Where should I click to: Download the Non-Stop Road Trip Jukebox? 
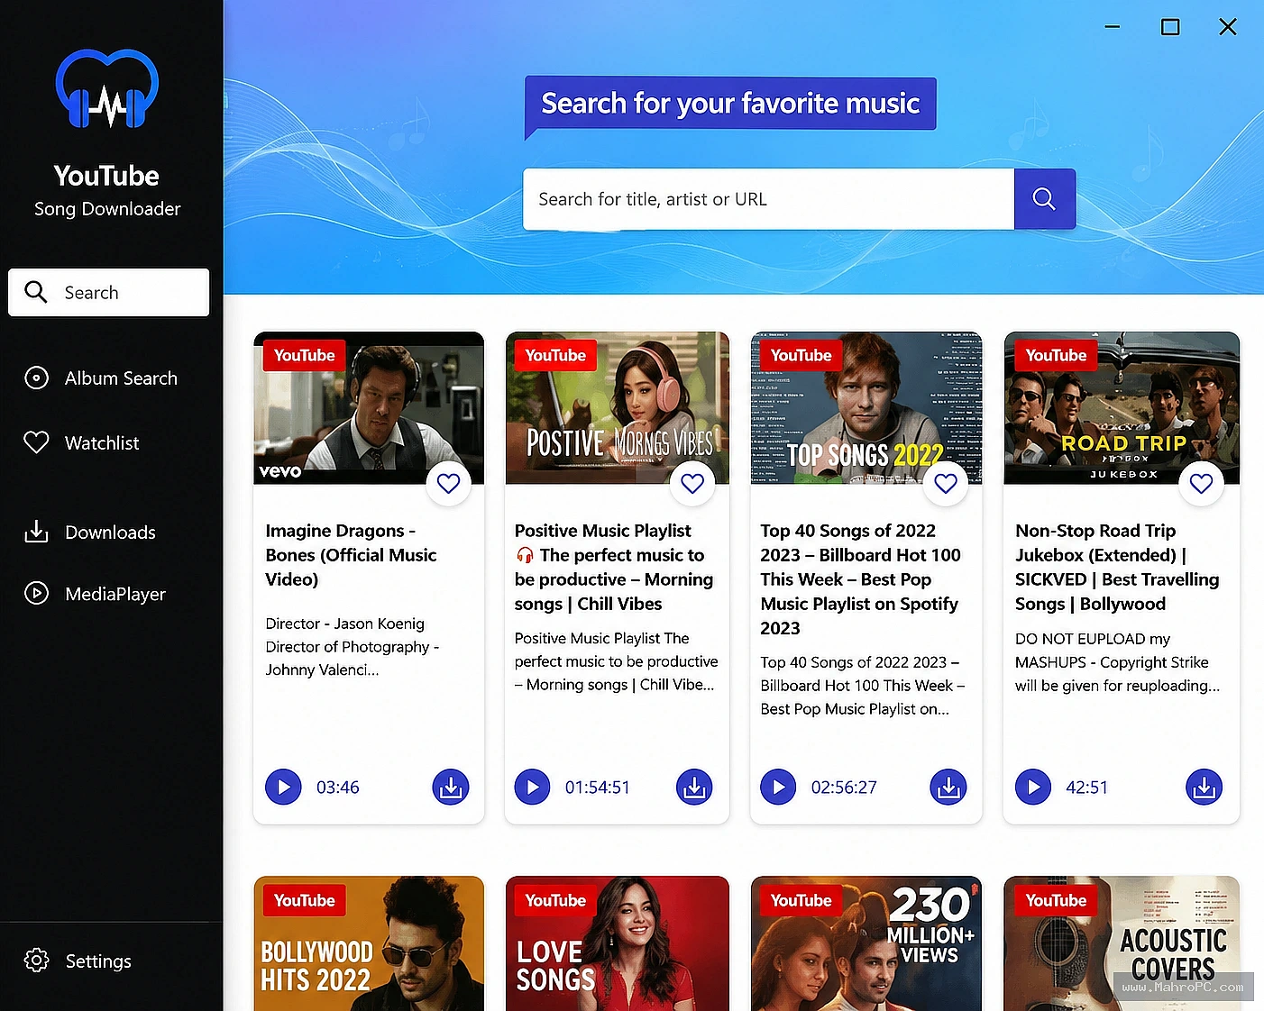click(x=1204, y=787)
